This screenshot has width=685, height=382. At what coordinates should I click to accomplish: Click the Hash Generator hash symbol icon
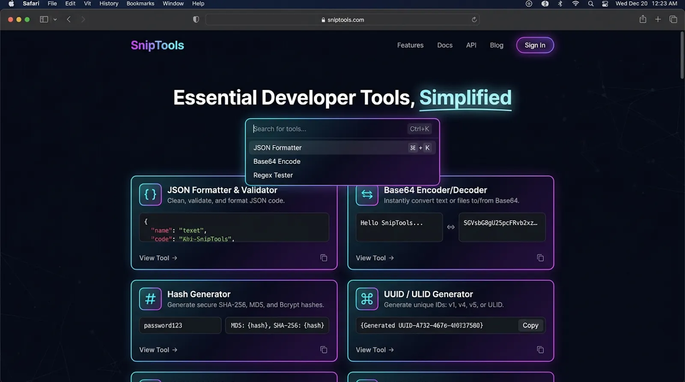pos(150,299)
